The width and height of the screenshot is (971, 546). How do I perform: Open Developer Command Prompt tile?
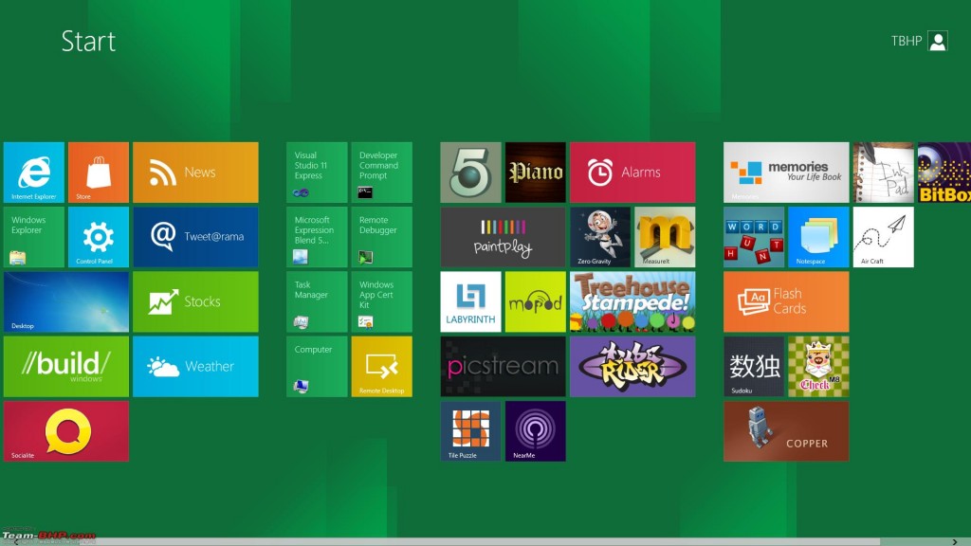(381, 173)
